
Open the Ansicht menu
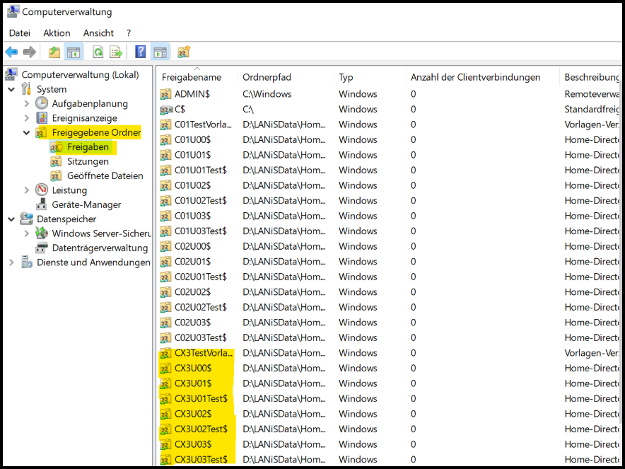click(x=98, y=33)
